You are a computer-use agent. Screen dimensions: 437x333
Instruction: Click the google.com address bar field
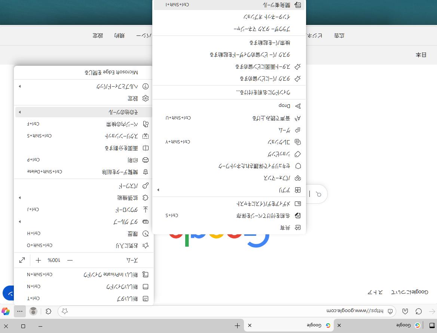[224, 311]
